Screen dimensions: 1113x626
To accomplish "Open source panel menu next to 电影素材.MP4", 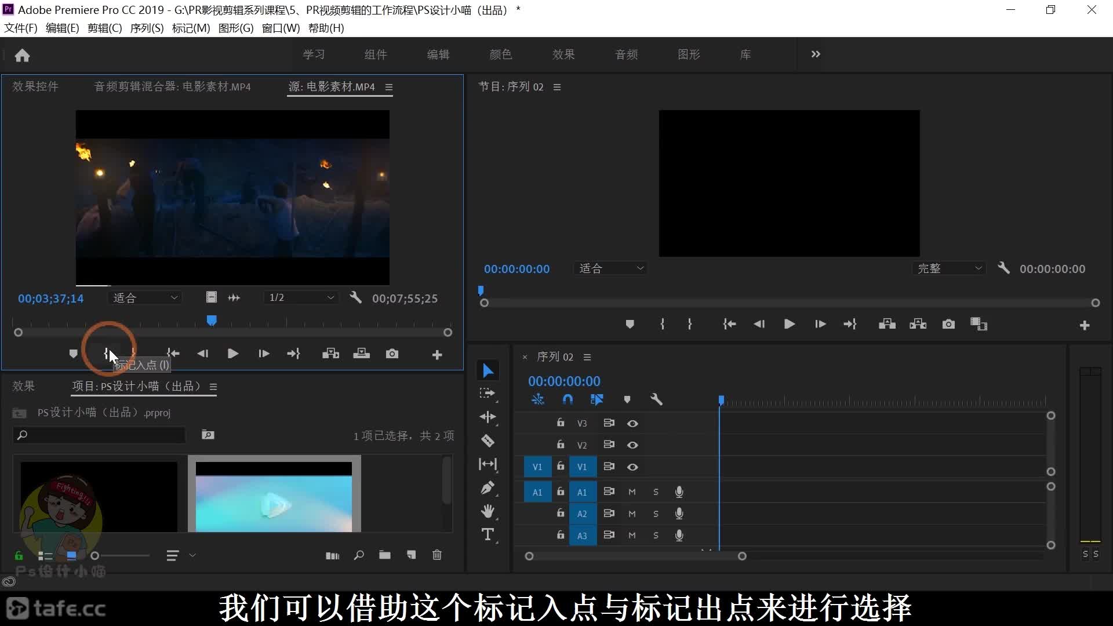I will 389,87.
